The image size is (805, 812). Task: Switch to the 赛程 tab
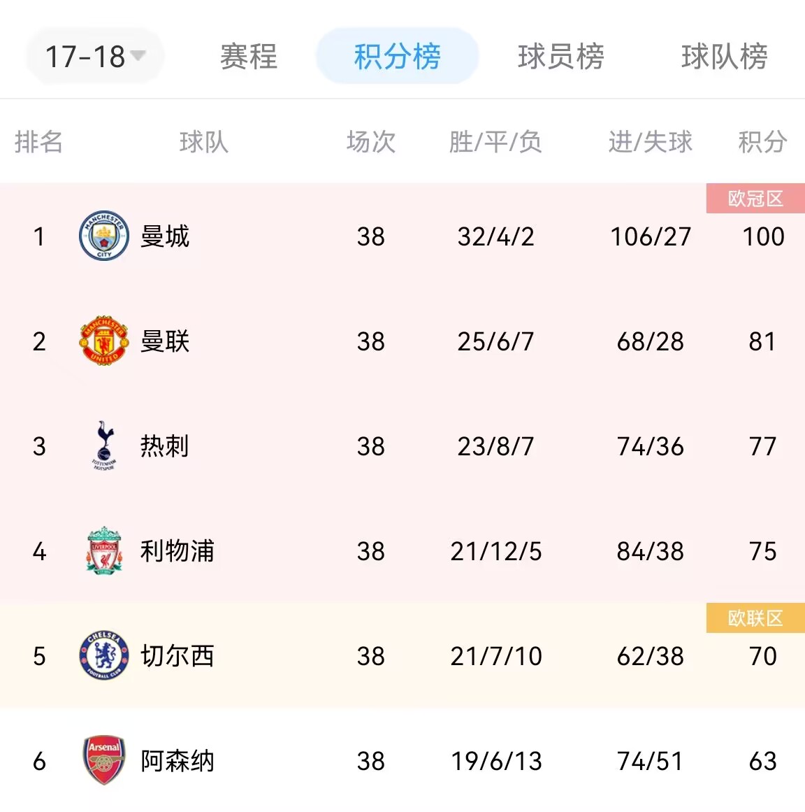[x=249, y=56]
